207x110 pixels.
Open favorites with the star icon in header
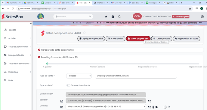tap(106, 16)
